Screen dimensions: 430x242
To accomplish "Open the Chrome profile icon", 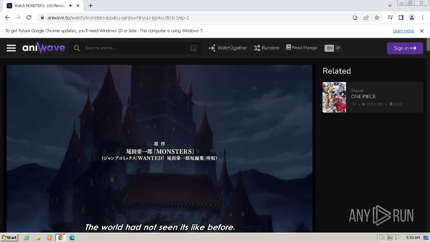I will click(x=412, y=17).
